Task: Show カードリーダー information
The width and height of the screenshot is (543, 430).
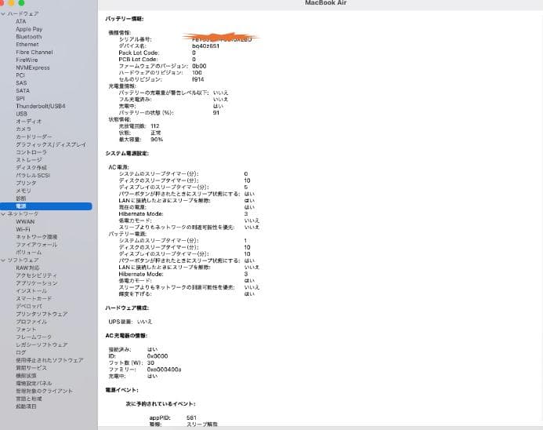Action: 34,137
